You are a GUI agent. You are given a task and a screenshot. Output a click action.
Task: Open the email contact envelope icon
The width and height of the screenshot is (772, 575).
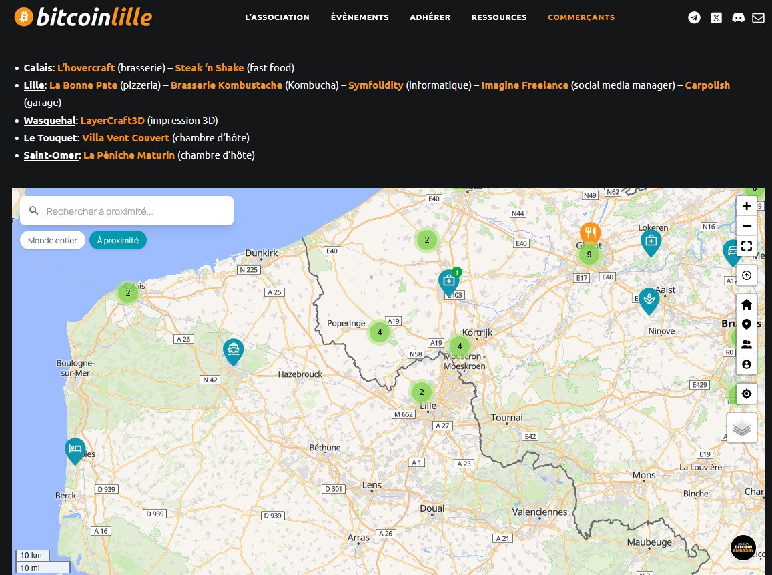point(758,18)
